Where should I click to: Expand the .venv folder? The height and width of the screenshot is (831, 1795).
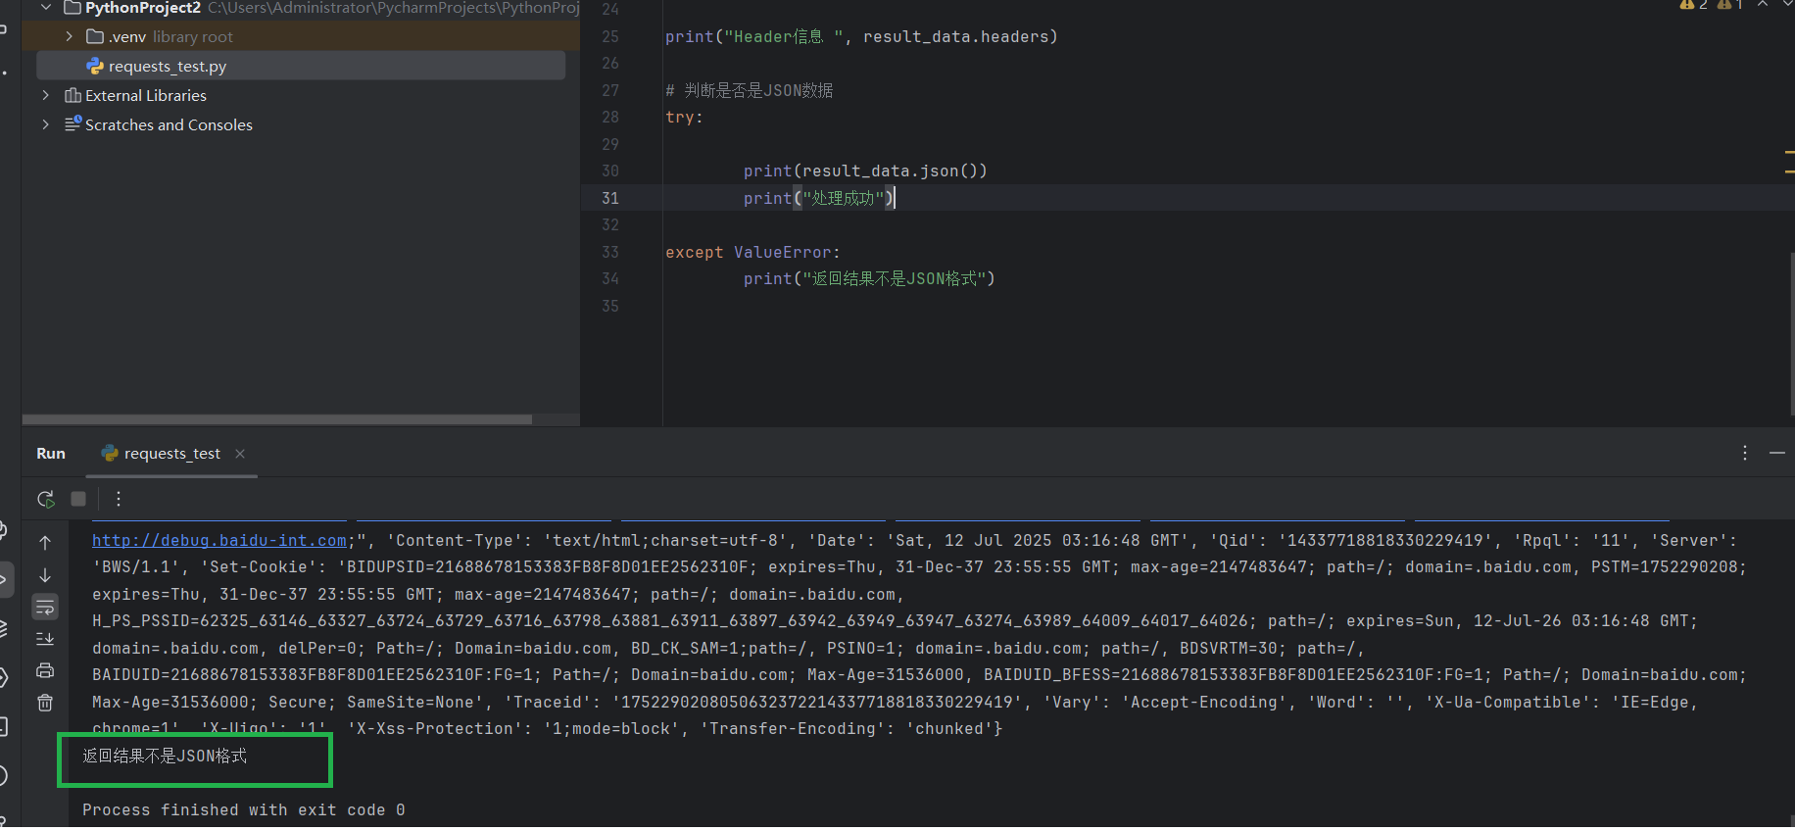click(70, 36)
